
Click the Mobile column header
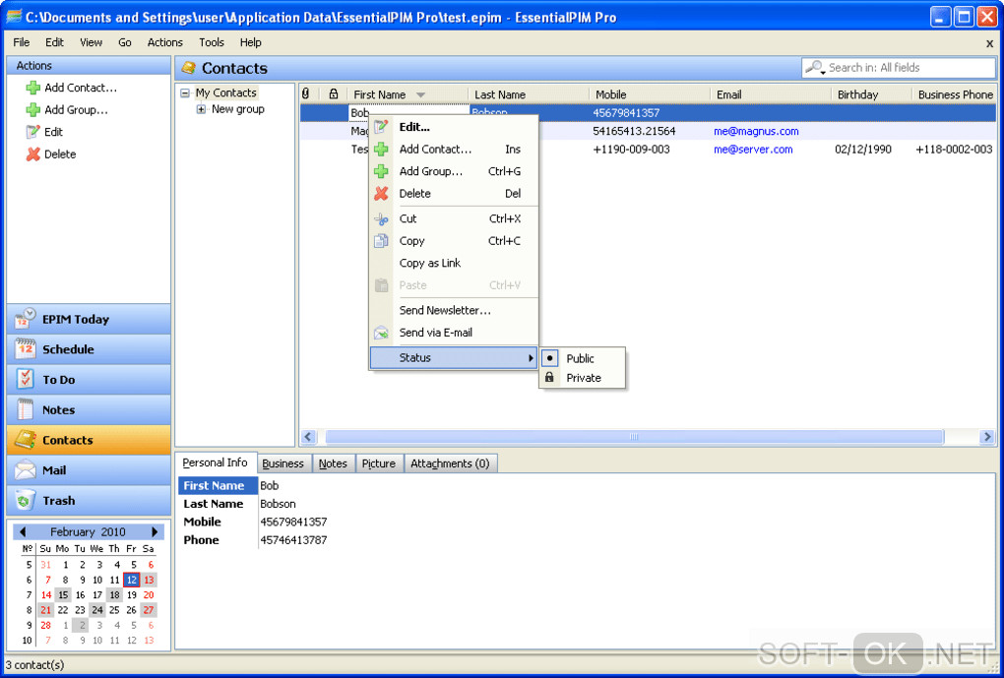tap(650, 94)
